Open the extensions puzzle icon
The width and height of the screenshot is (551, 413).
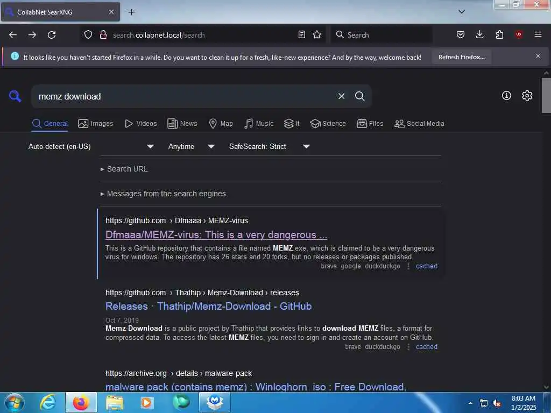tap(499, 34)
